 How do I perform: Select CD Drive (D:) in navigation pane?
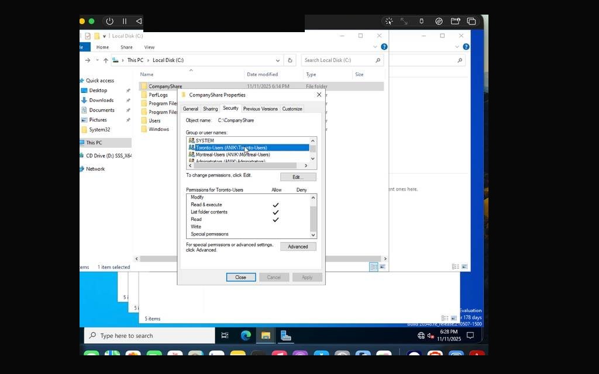click(109, 155)
